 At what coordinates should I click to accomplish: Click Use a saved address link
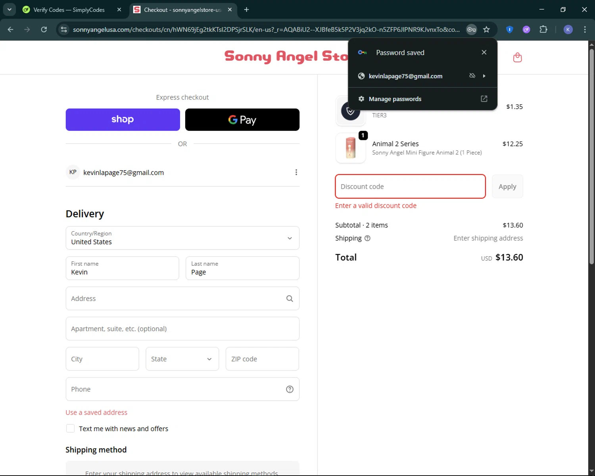tap(96, 413)
